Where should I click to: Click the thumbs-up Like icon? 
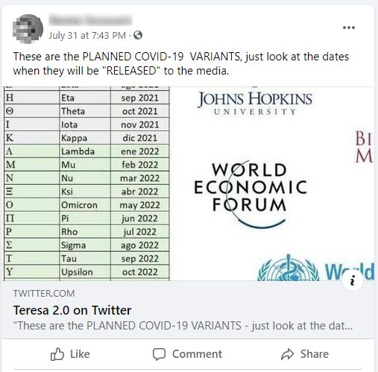coord(57,354)
